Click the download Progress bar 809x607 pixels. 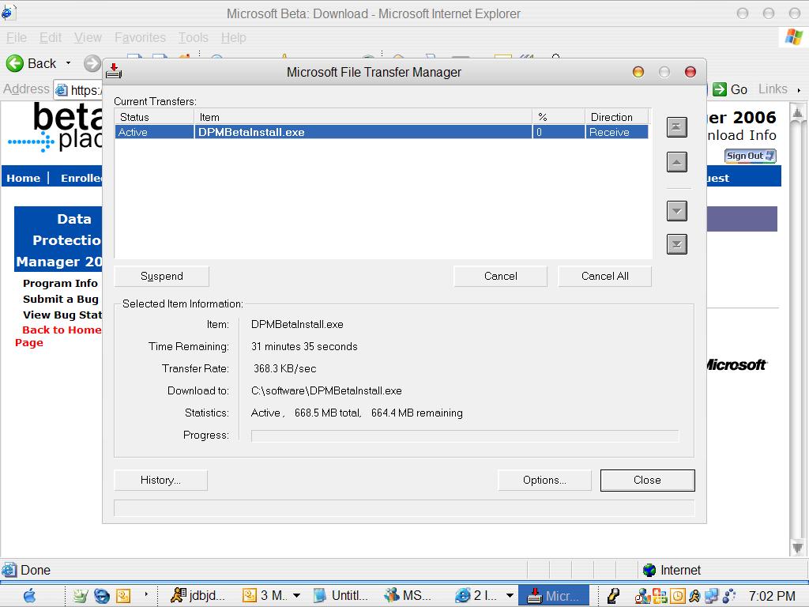click(465, 436)
